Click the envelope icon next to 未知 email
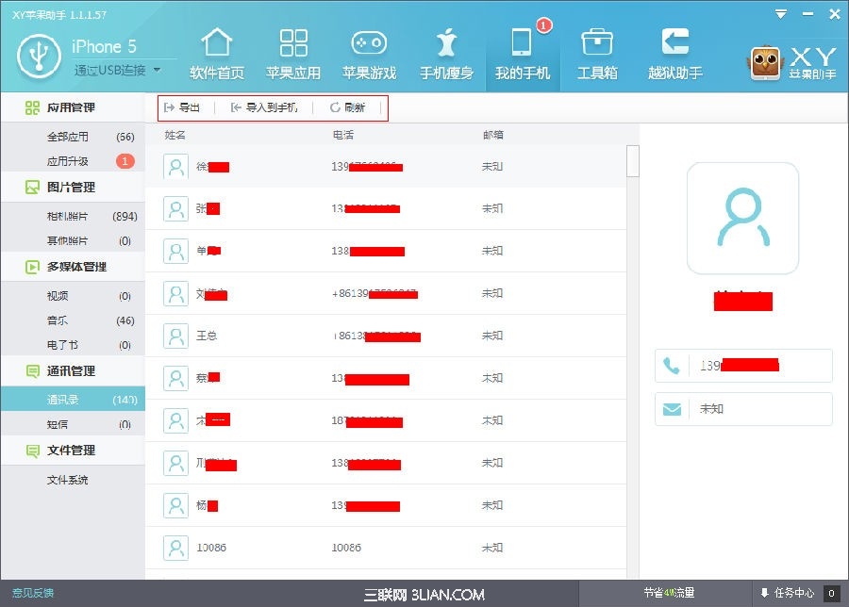The image size is (849, 607). [x=670, y=410]
